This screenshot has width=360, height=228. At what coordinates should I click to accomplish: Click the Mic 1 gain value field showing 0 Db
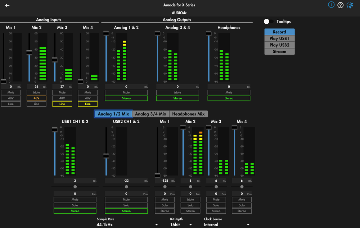point(11,87)
